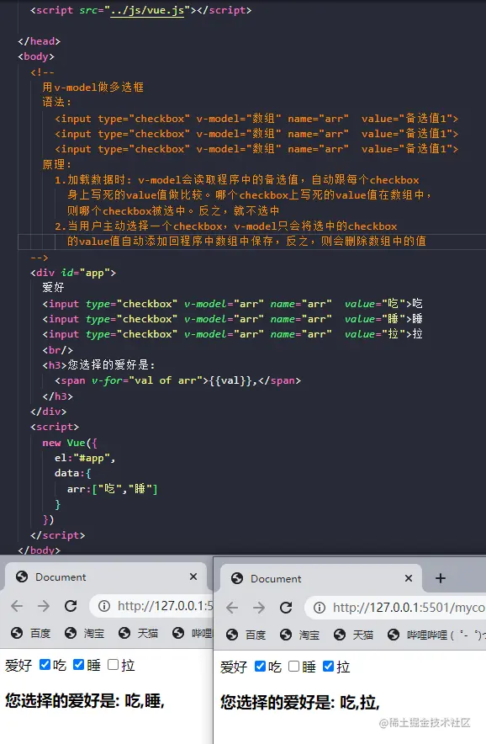
Task: Open new tab in right browser window
Action: 441,578
